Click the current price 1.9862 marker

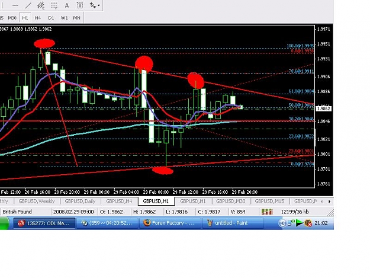[x=323, y=108]
